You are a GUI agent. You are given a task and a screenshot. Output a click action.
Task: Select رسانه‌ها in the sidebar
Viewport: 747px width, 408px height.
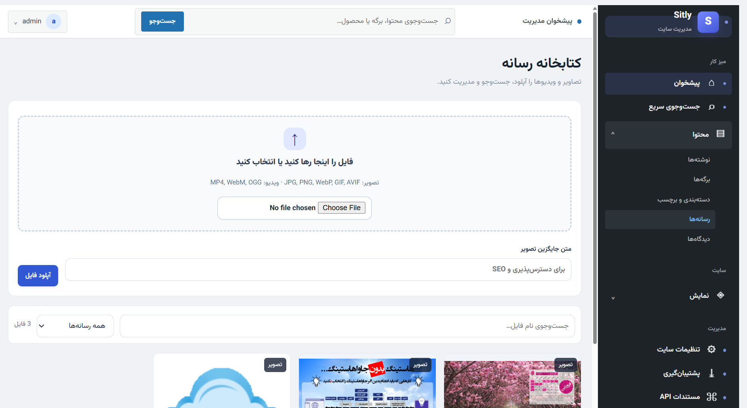pos(660,219)
